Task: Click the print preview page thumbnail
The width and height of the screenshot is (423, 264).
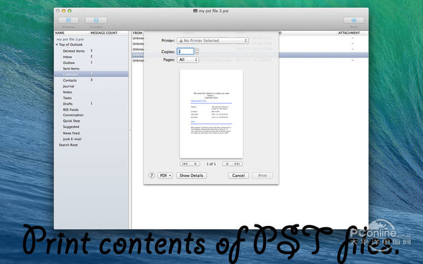Action: [x=211, y=114]
